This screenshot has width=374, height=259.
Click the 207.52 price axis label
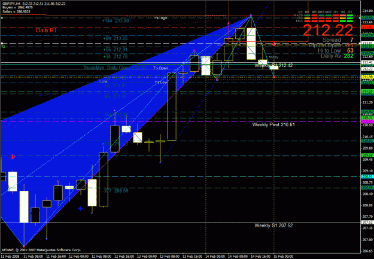[368, 223]
